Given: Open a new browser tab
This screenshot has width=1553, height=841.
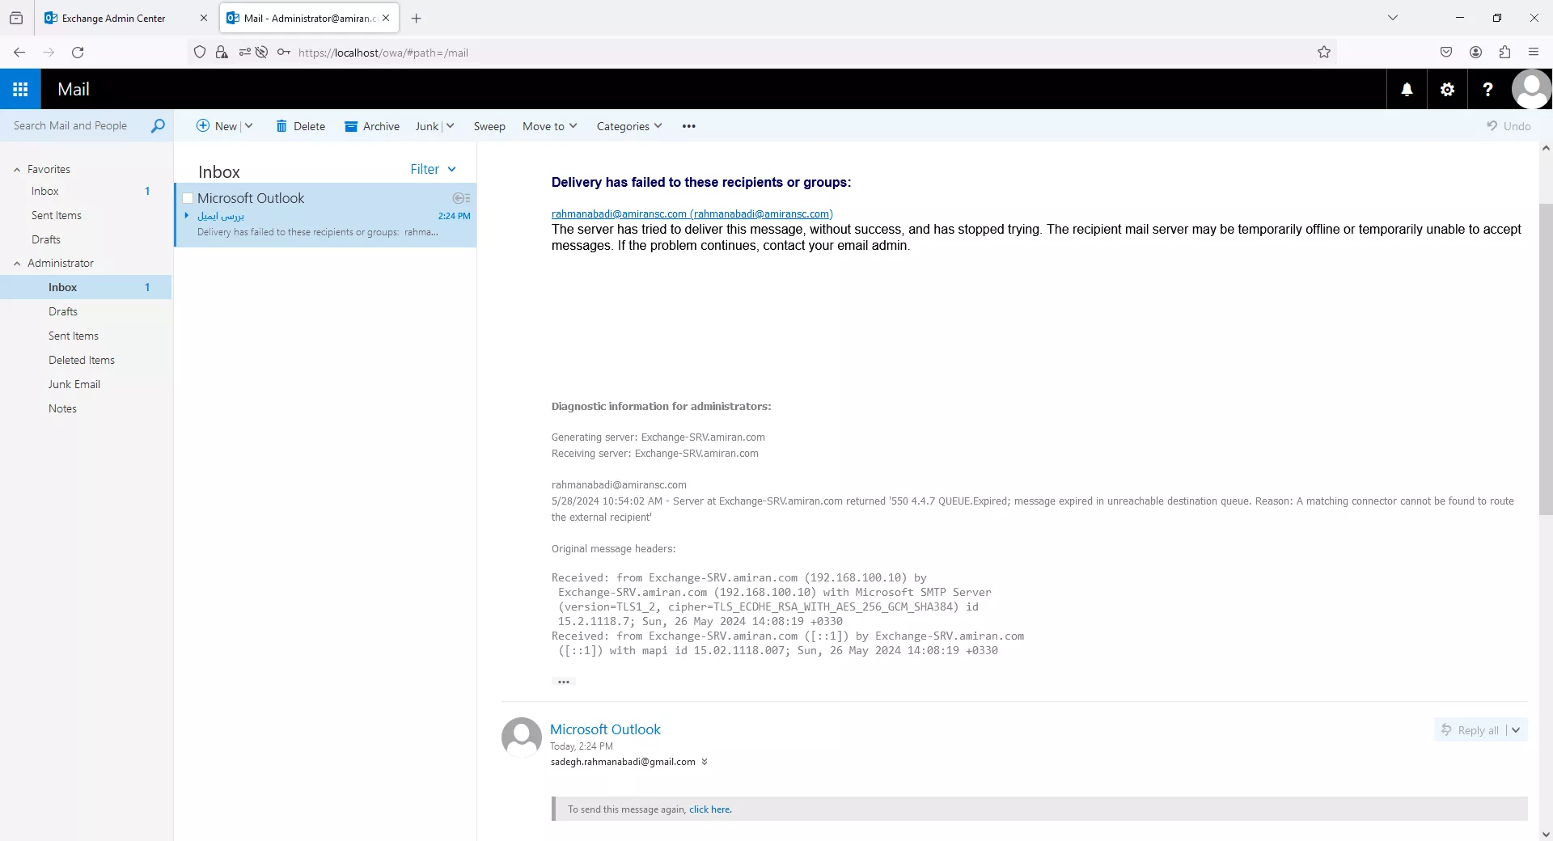Looking at the screenshot, I should point(417,18).
